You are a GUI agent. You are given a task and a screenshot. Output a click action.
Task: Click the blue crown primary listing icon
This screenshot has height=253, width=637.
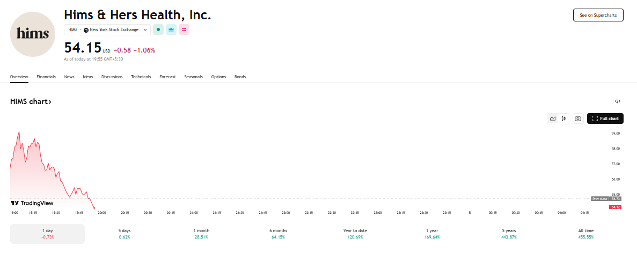[x=171, y=29]
